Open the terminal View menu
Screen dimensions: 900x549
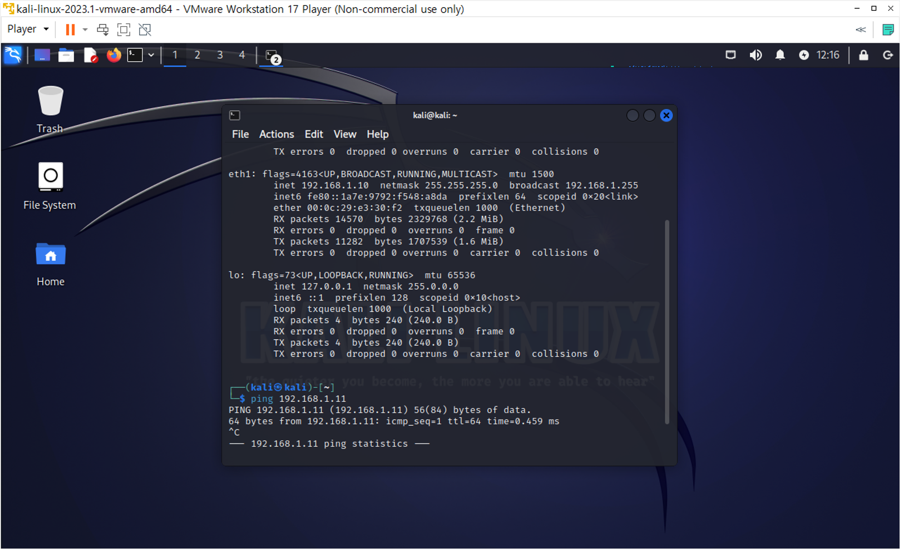point(345,134)
